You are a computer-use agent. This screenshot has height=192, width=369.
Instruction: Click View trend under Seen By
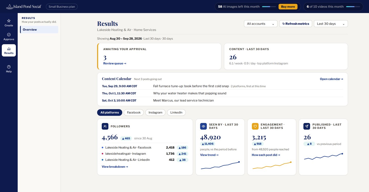coord(209,155)
